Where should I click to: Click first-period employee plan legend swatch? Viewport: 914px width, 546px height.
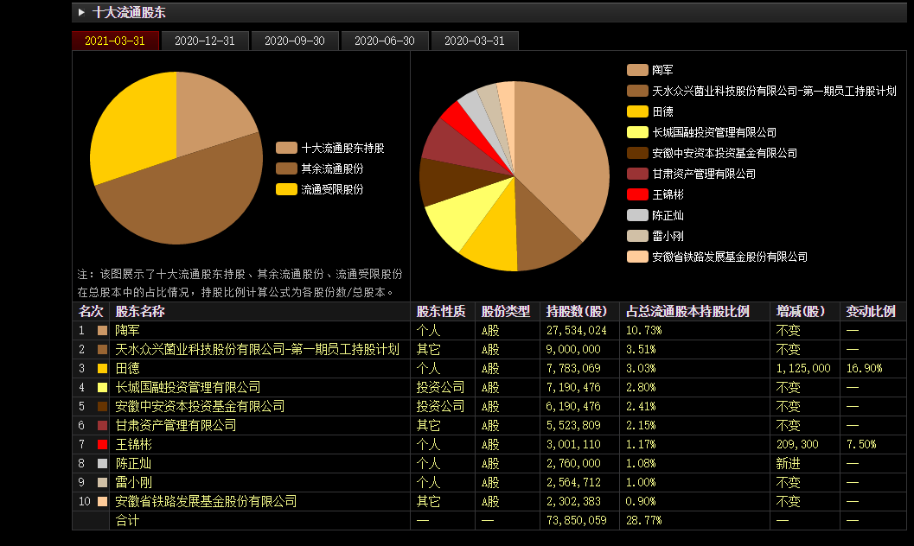pos(637,91)
